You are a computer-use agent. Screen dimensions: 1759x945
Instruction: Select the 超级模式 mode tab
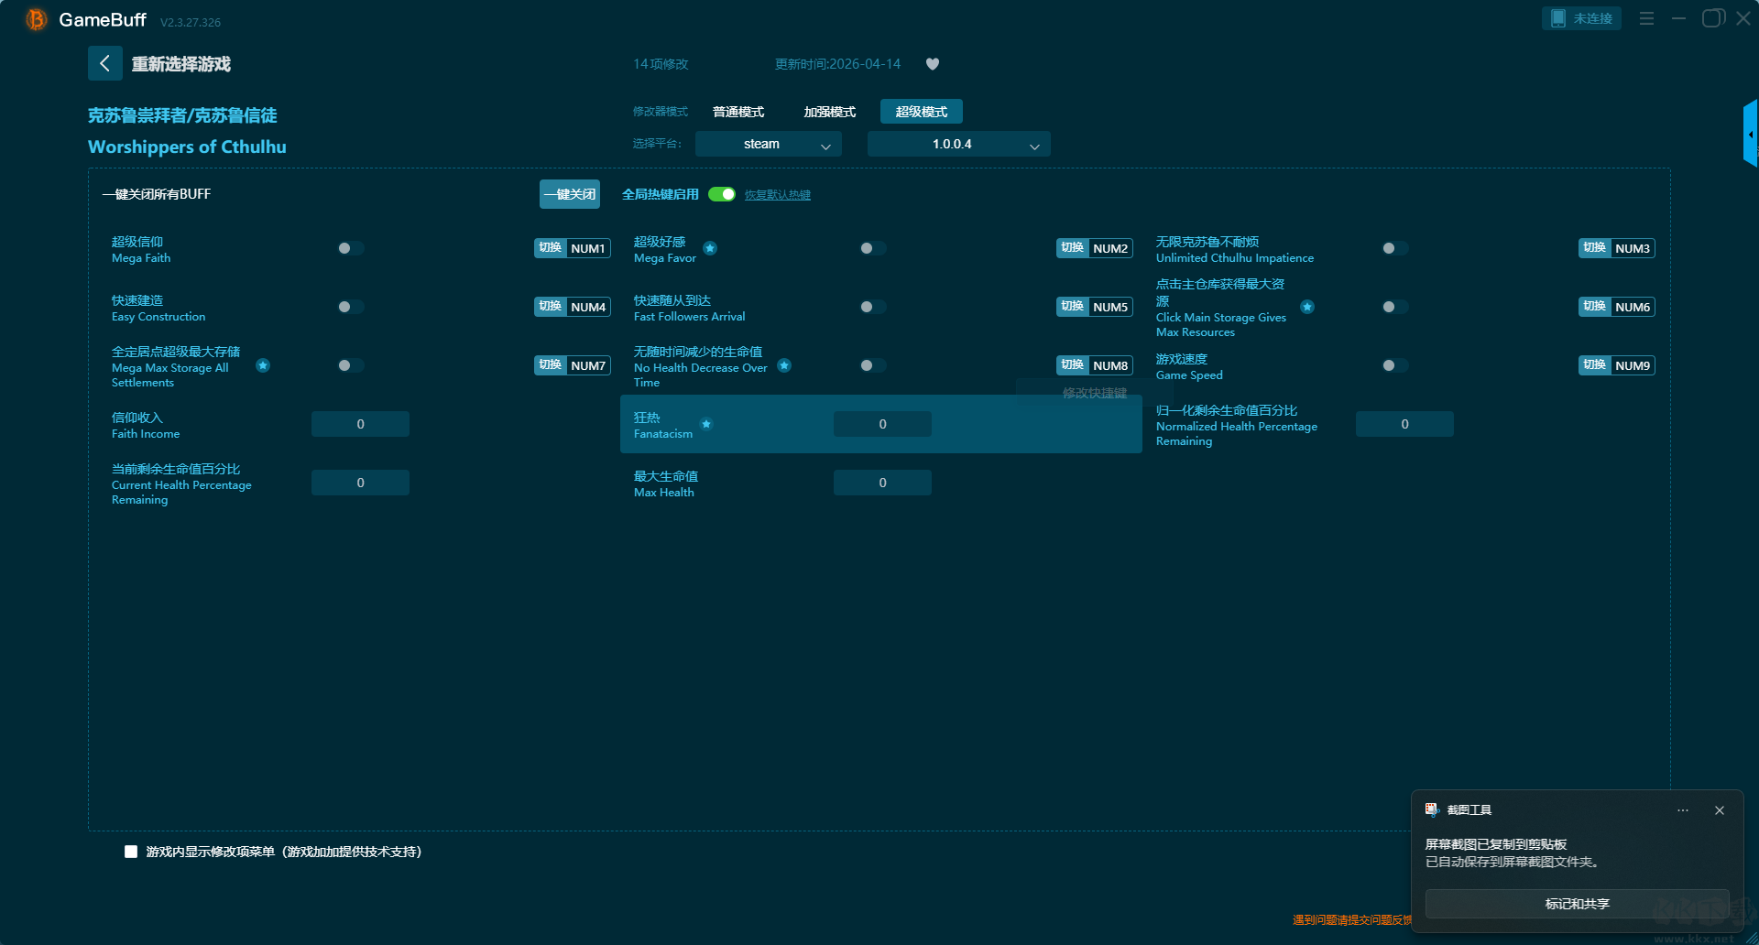click(x=922, y=112)
